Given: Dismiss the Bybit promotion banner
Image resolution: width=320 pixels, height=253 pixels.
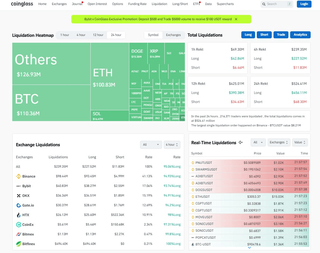Looking at the screenshot, I should tap(236, 19).
